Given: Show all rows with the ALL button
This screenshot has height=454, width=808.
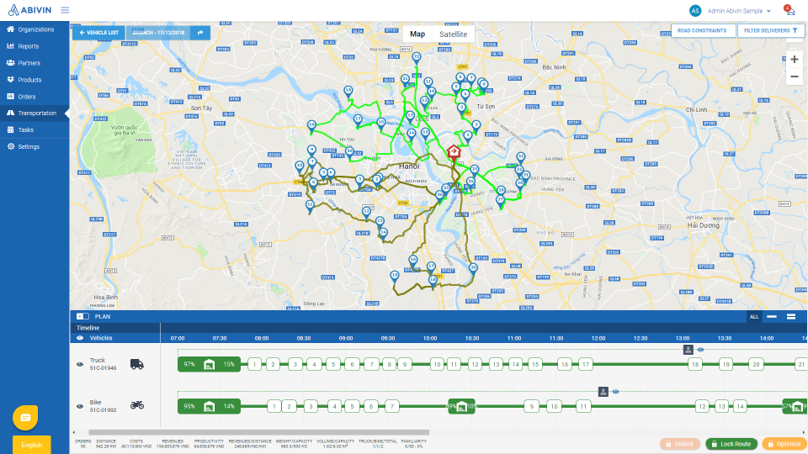Looking at the screenshot, I should [754, 317].
